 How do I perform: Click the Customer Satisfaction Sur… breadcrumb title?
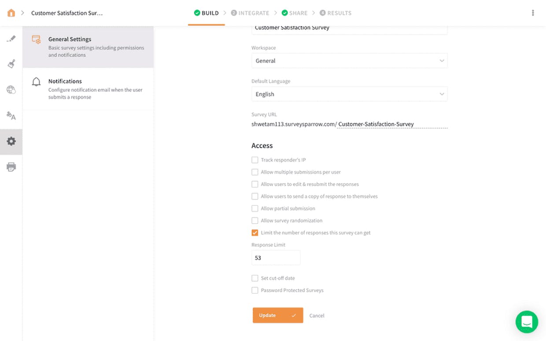67,13
